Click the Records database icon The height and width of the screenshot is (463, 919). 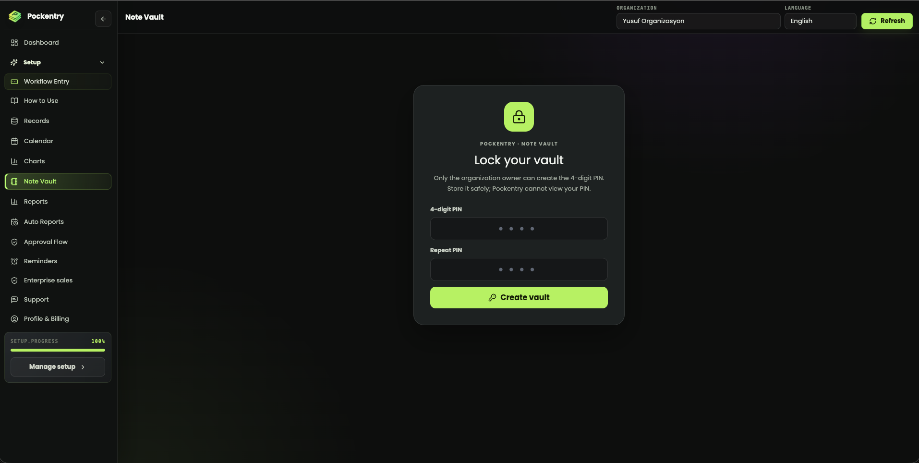pos(14,121)
